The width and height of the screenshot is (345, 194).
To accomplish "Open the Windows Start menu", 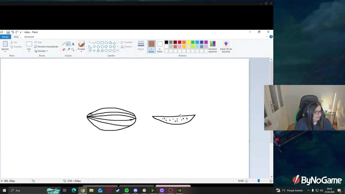I will 4,190.
